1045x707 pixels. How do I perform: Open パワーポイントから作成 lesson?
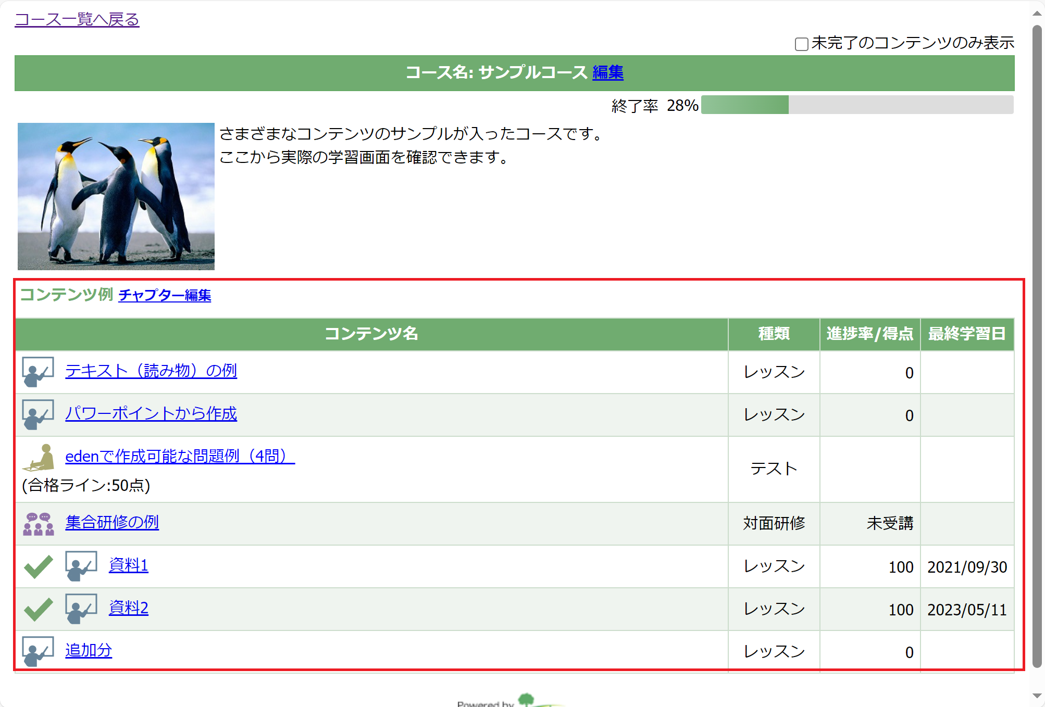(x=151, y=413)
